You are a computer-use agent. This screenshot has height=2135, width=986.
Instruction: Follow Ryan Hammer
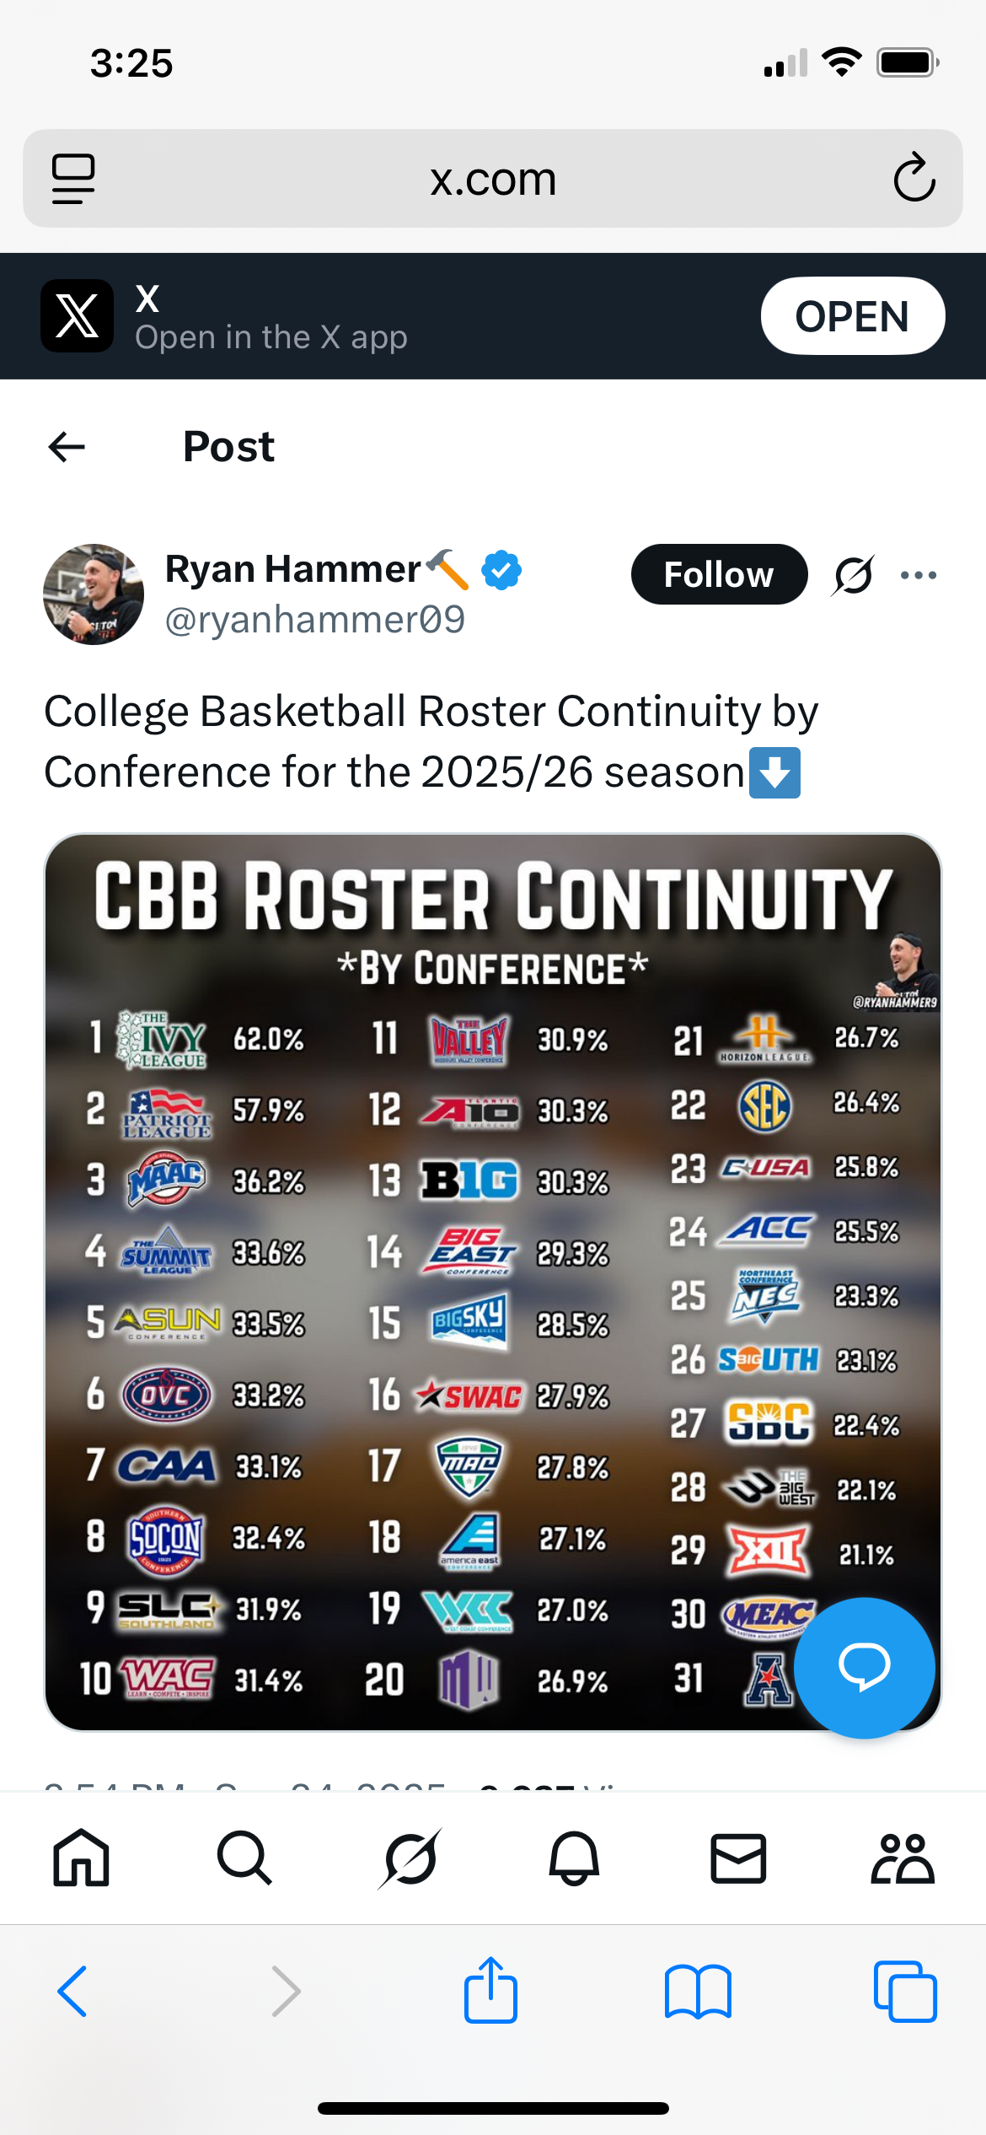(718, 574)
